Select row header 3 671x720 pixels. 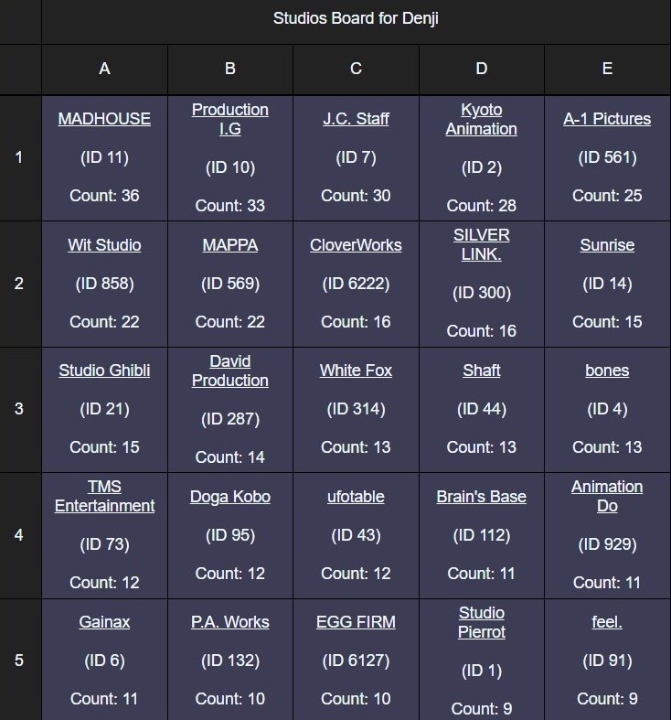click(x=19, y=409)
